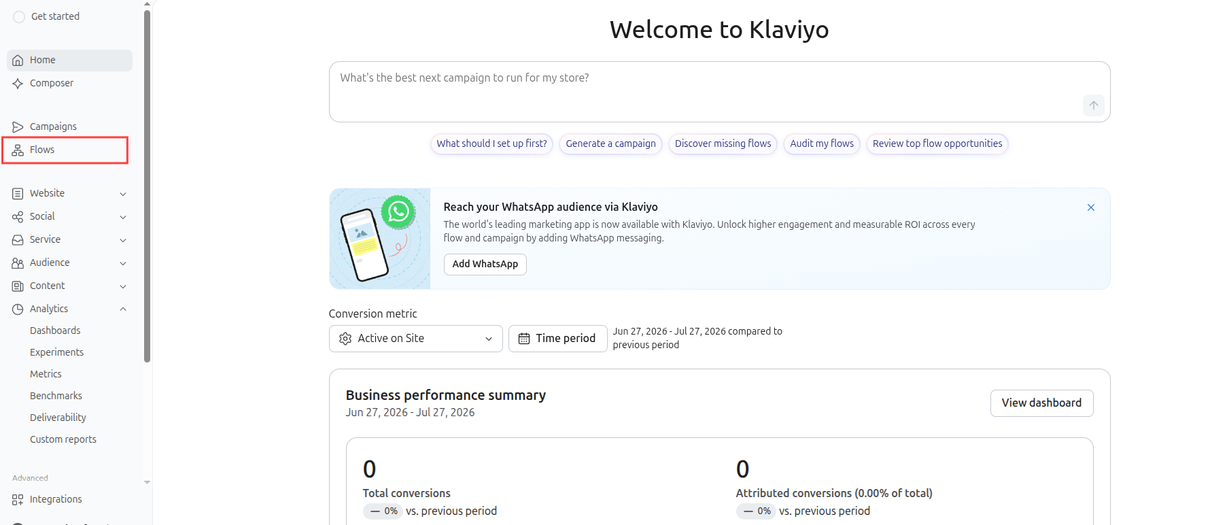
Task: Click 'Audit my flows' suggestion
Action: pyautogui.click(x=822, y=143)
